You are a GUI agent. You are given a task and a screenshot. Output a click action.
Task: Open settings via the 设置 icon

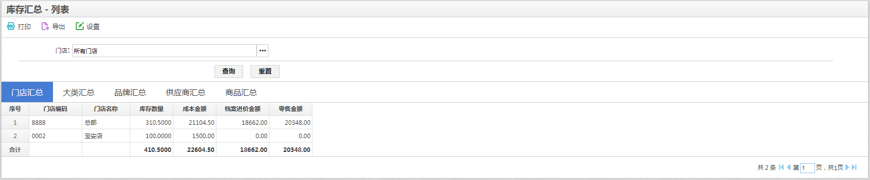pyautogui.click(x=79, y=26)
